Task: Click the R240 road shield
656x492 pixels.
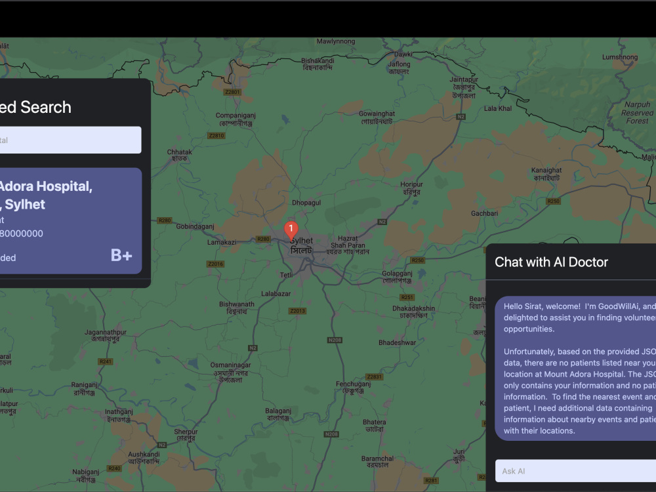Action: 114,468
